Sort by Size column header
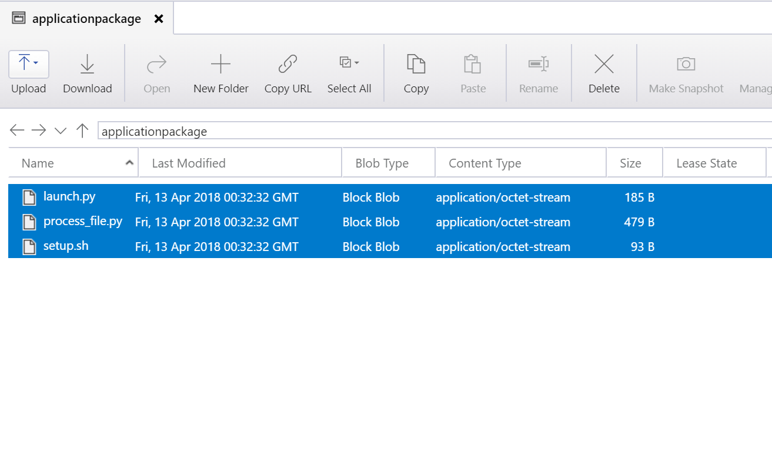Image resolution: width=772 pixels, height=455 pixels. (634, 163)
